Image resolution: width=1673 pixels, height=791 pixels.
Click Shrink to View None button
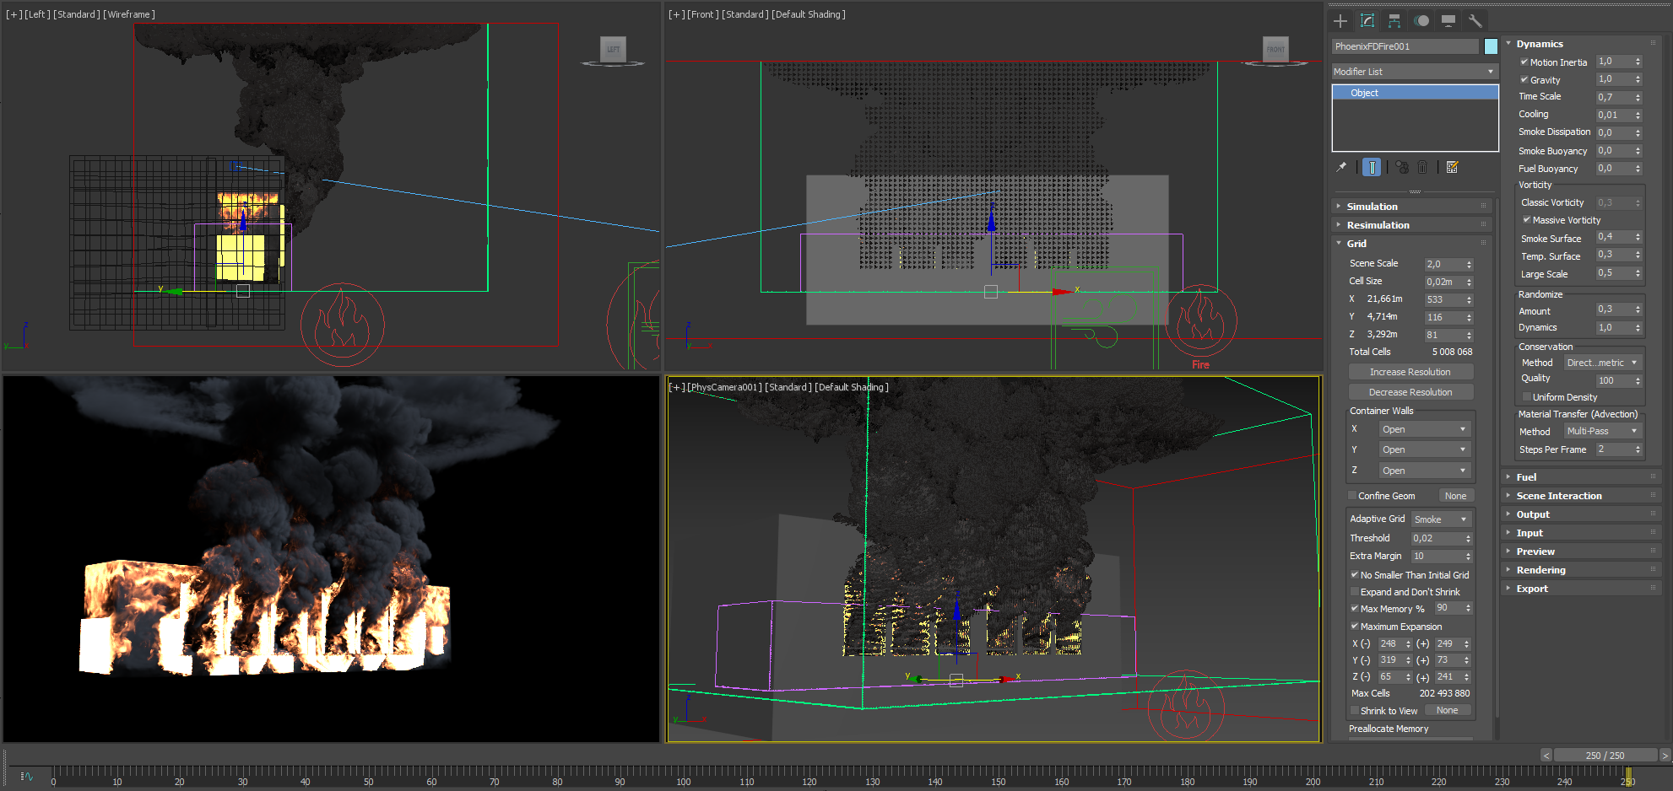click(1448, 710)
